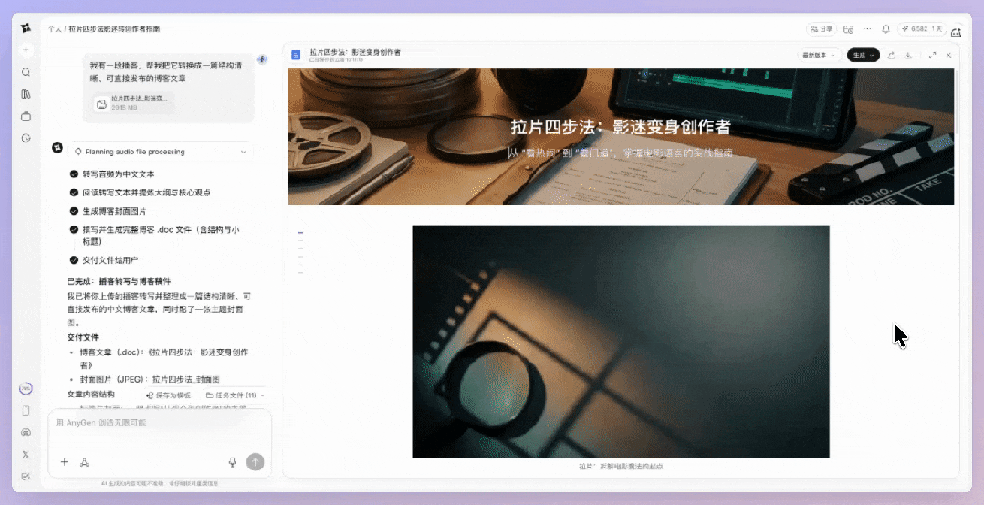Viewport: 984px width, 505px height.
Task: Open the library icon in sidebar
Action: point(26,94)
